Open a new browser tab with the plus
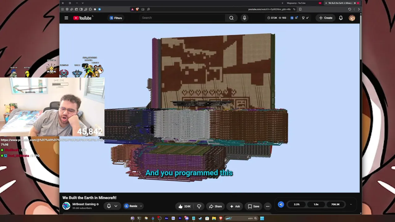Viewport: 395px width, 222px height. 282,3
